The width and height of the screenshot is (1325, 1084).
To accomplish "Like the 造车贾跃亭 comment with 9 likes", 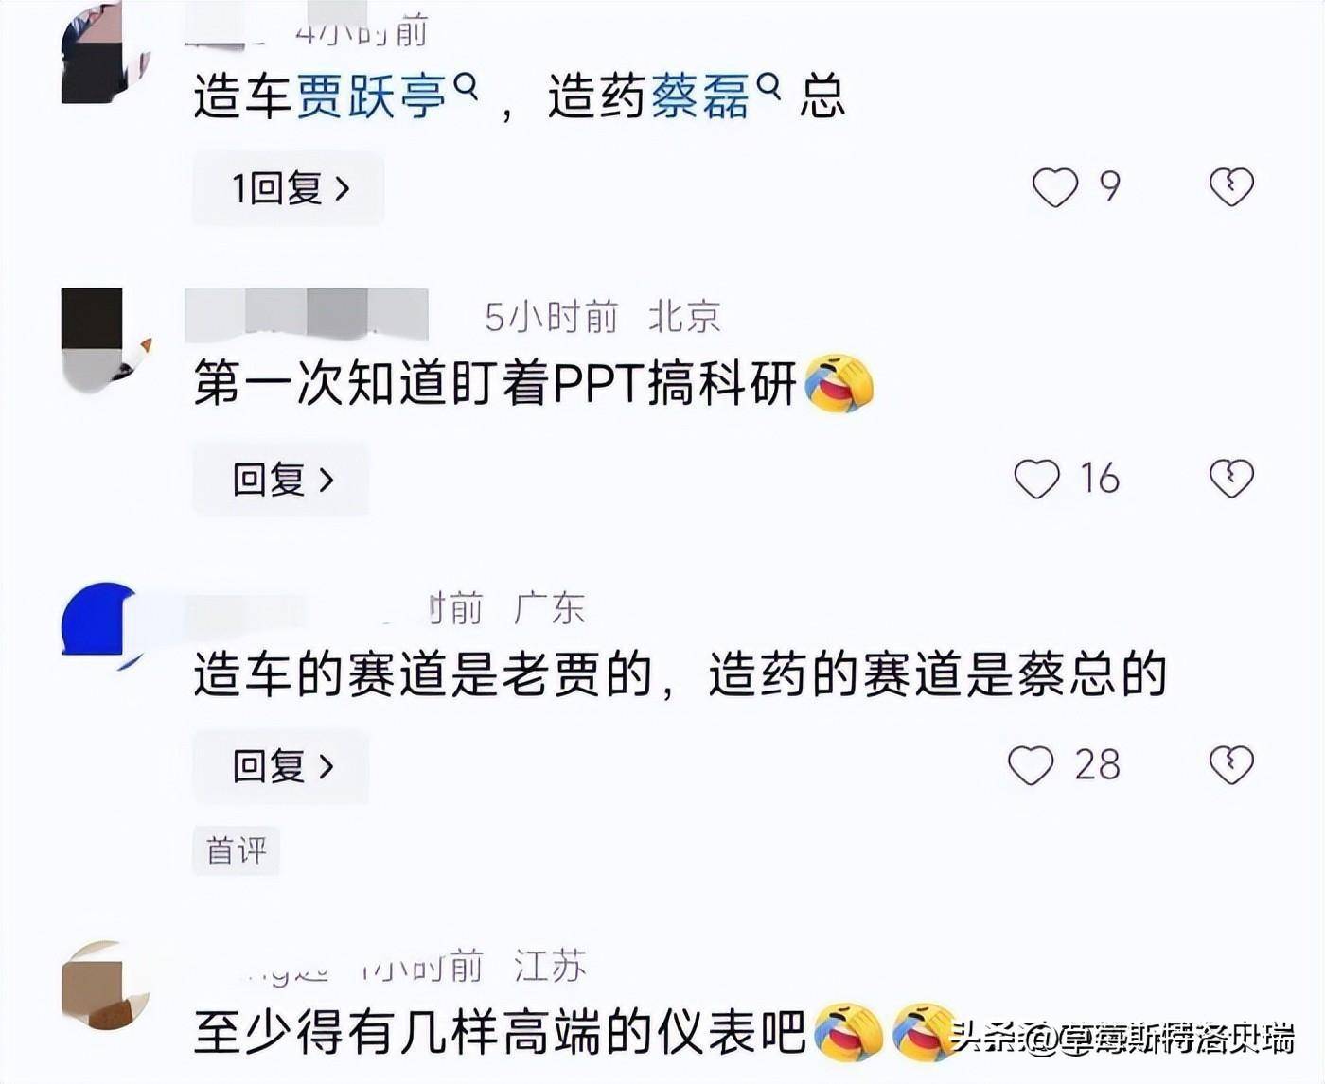I will [x=1054, y=186].
